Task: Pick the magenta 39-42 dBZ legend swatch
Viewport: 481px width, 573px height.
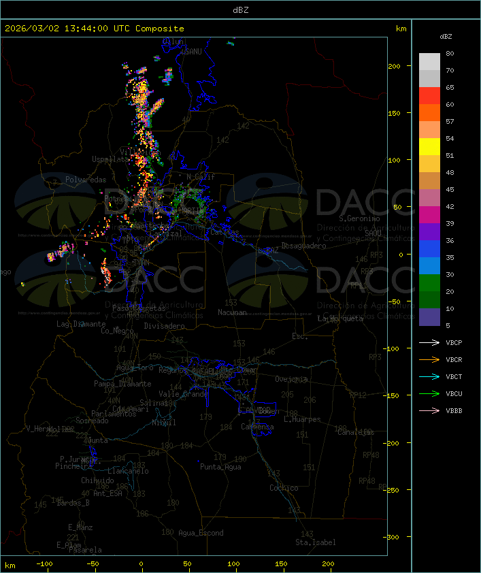Action: pyautogui.click(x=429, y=215)
